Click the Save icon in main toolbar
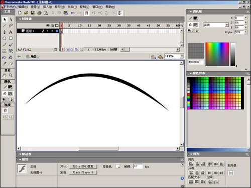 33,13
